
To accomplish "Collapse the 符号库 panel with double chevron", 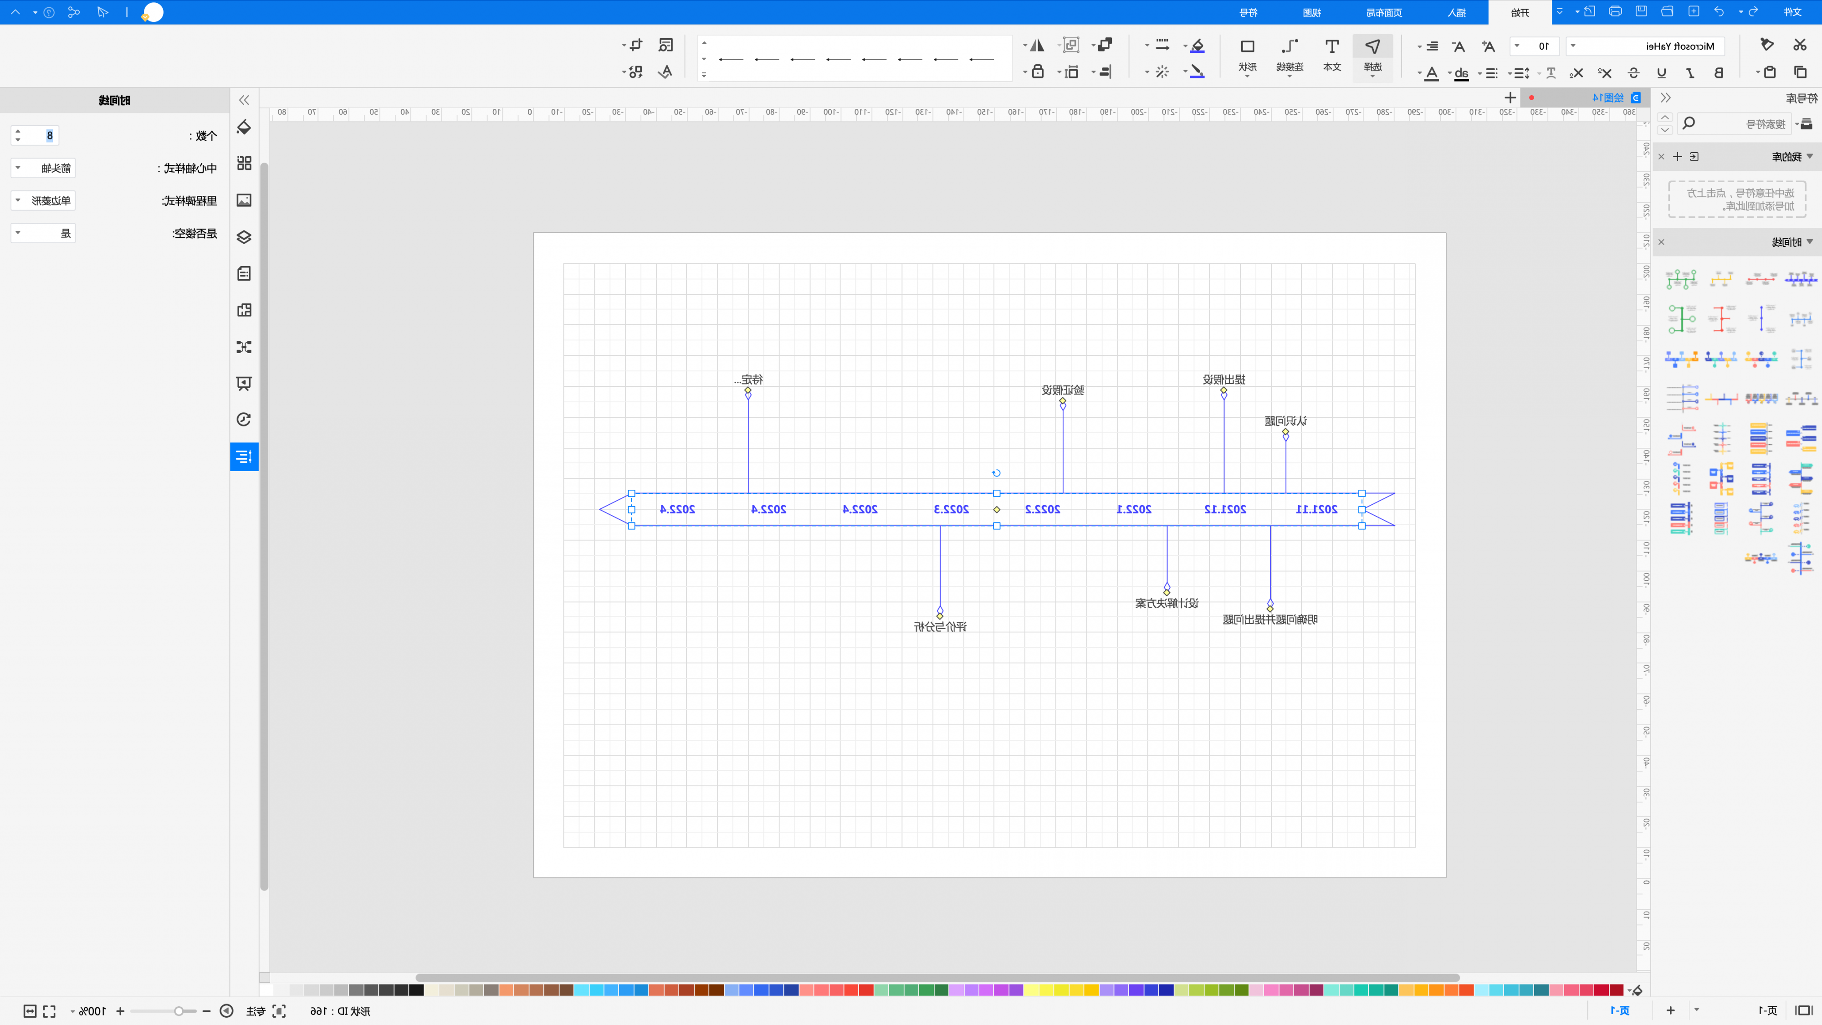I will pos(1666,97).
